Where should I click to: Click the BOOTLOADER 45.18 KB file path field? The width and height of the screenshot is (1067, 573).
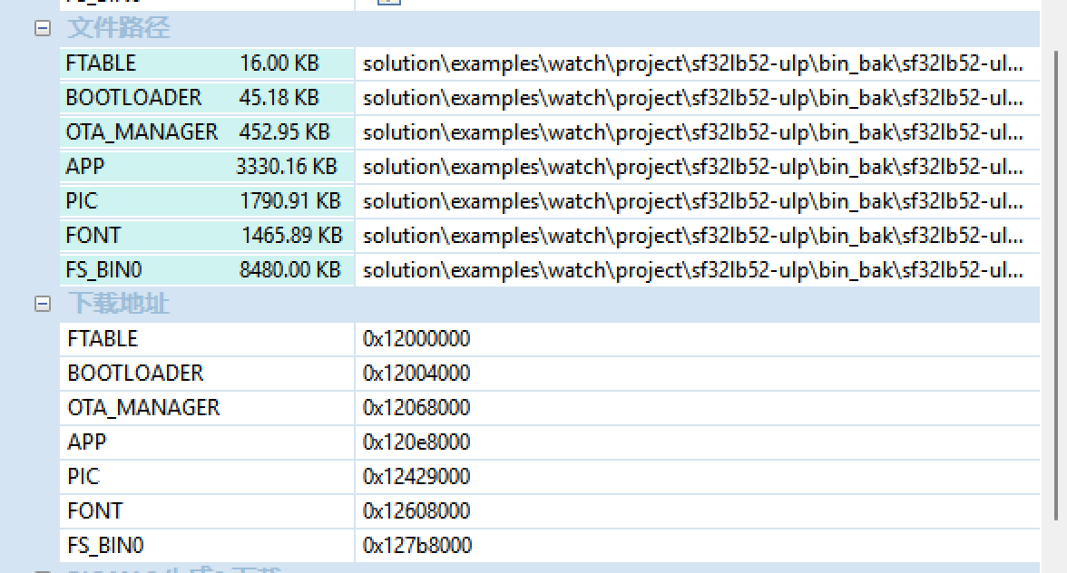coord(693,98)
